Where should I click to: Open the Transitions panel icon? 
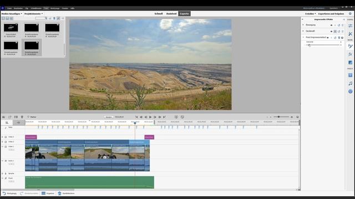coord(350,62)
